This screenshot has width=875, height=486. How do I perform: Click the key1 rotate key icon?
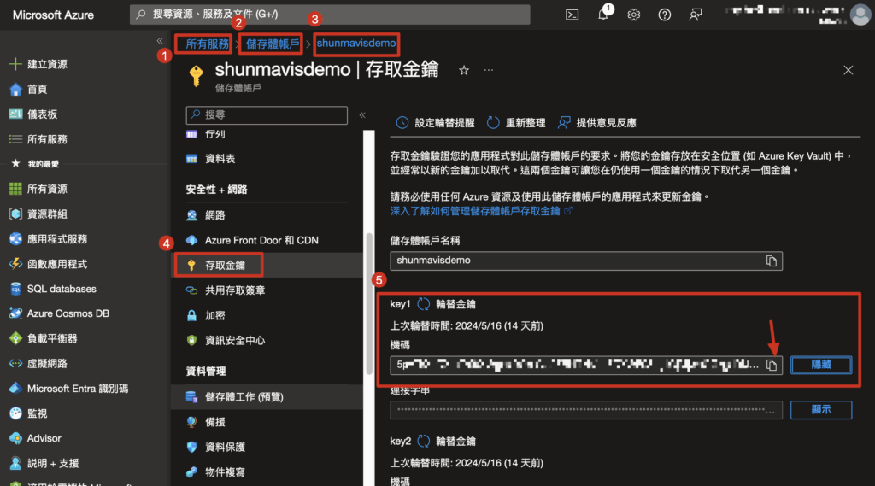tap(424, 304)
